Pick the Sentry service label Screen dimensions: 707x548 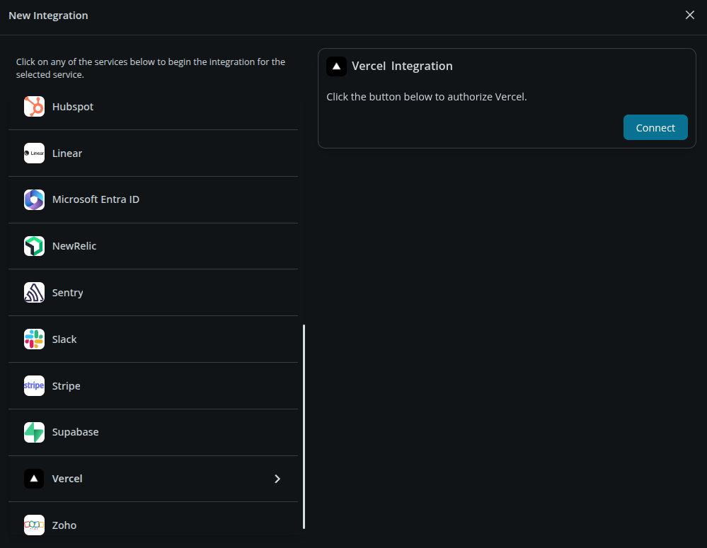(68, 293)
